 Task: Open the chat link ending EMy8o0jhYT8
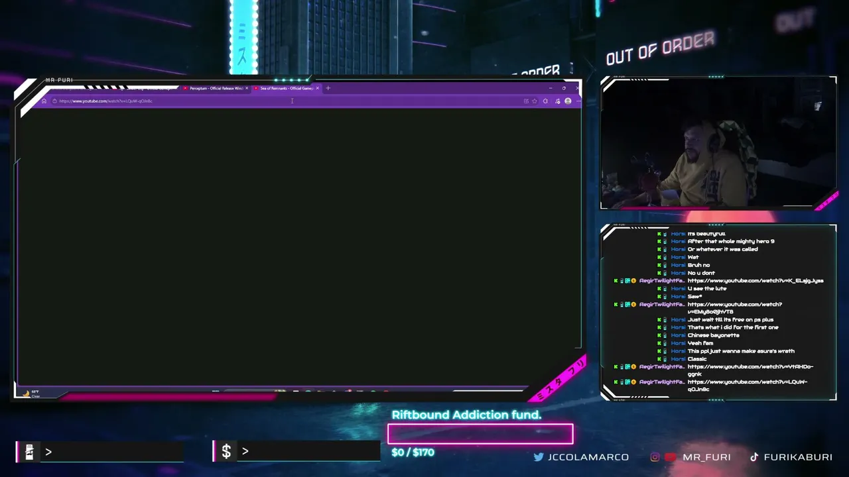[735, 308]
